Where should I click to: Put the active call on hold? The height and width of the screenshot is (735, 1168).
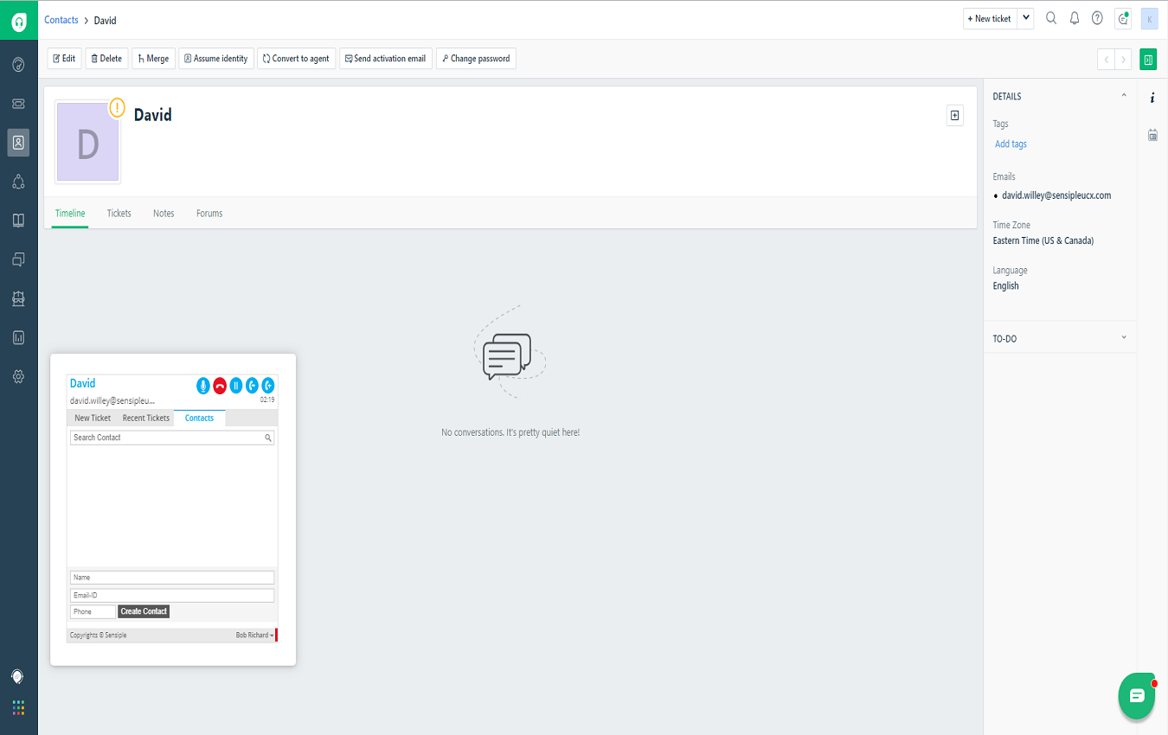click(235, 386)
